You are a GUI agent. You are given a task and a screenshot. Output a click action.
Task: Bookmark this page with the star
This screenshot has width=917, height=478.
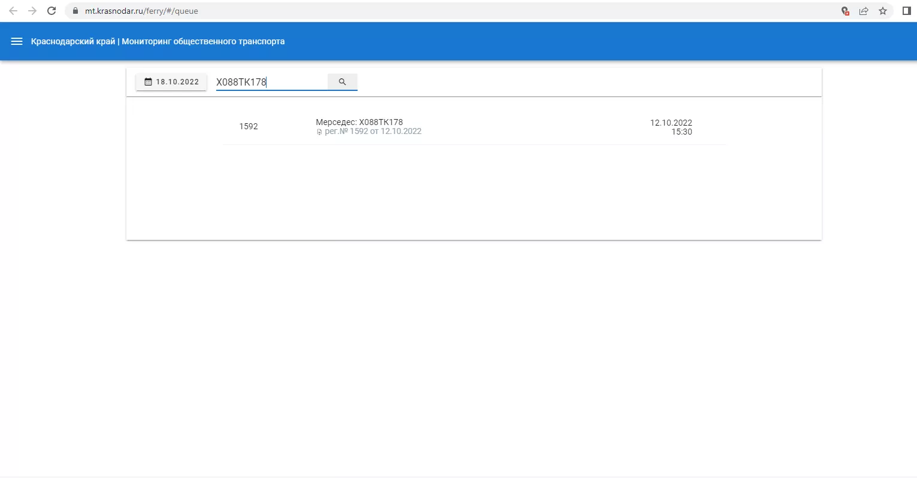(x=883, y=11)
